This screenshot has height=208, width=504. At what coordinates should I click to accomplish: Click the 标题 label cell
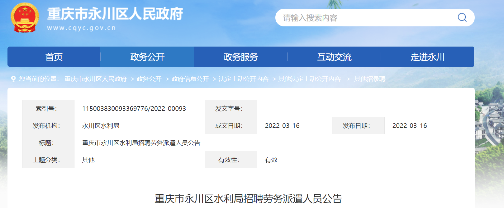[48, 142]
